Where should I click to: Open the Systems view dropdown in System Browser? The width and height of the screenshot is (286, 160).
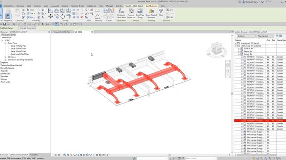pos(247,36)
